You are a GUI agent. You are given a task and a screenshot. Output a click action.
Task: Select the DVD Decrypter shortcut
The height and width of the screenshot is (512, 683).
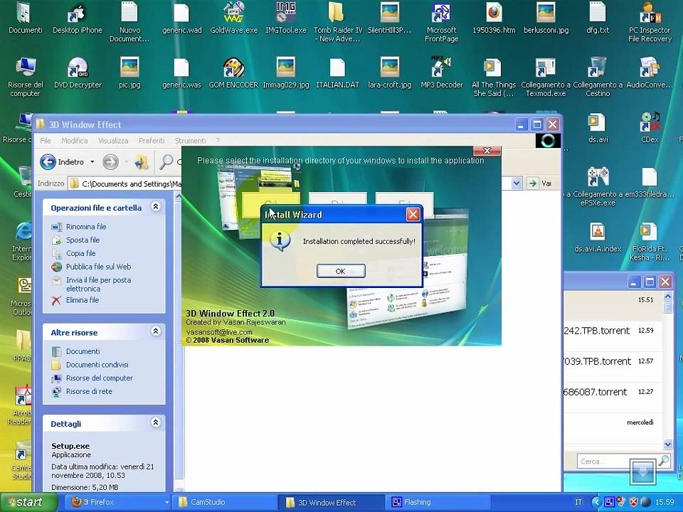pos(78,73)
